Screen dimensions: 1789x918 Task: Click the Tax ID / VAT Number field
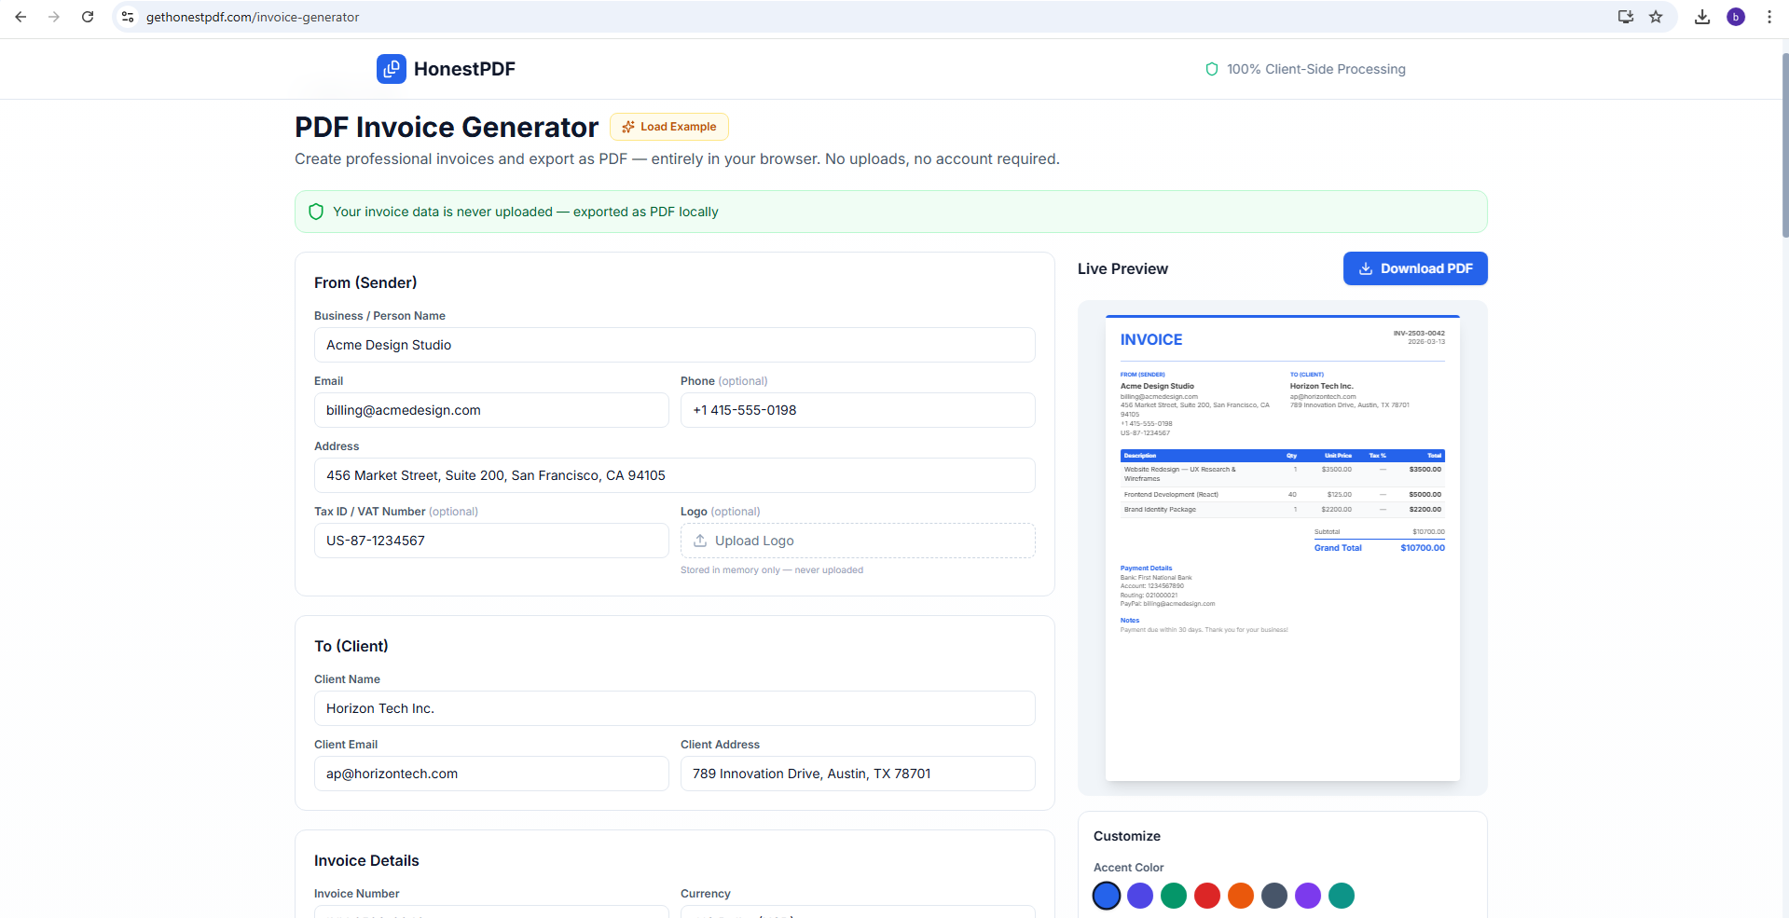[491, 541]
